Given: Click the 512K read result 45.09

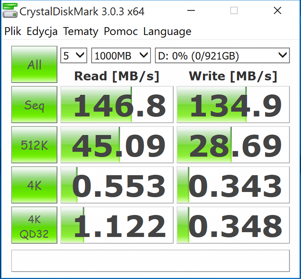Looking at the screenshot, I should [x=117, y=145].
